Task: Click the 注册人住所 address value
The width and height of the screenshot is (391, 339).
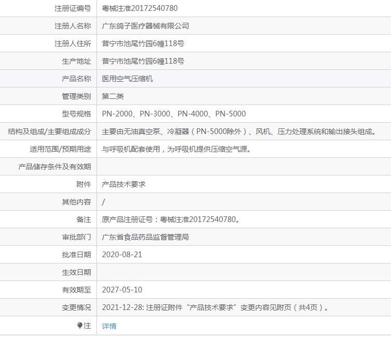Action: pos(143,43)
